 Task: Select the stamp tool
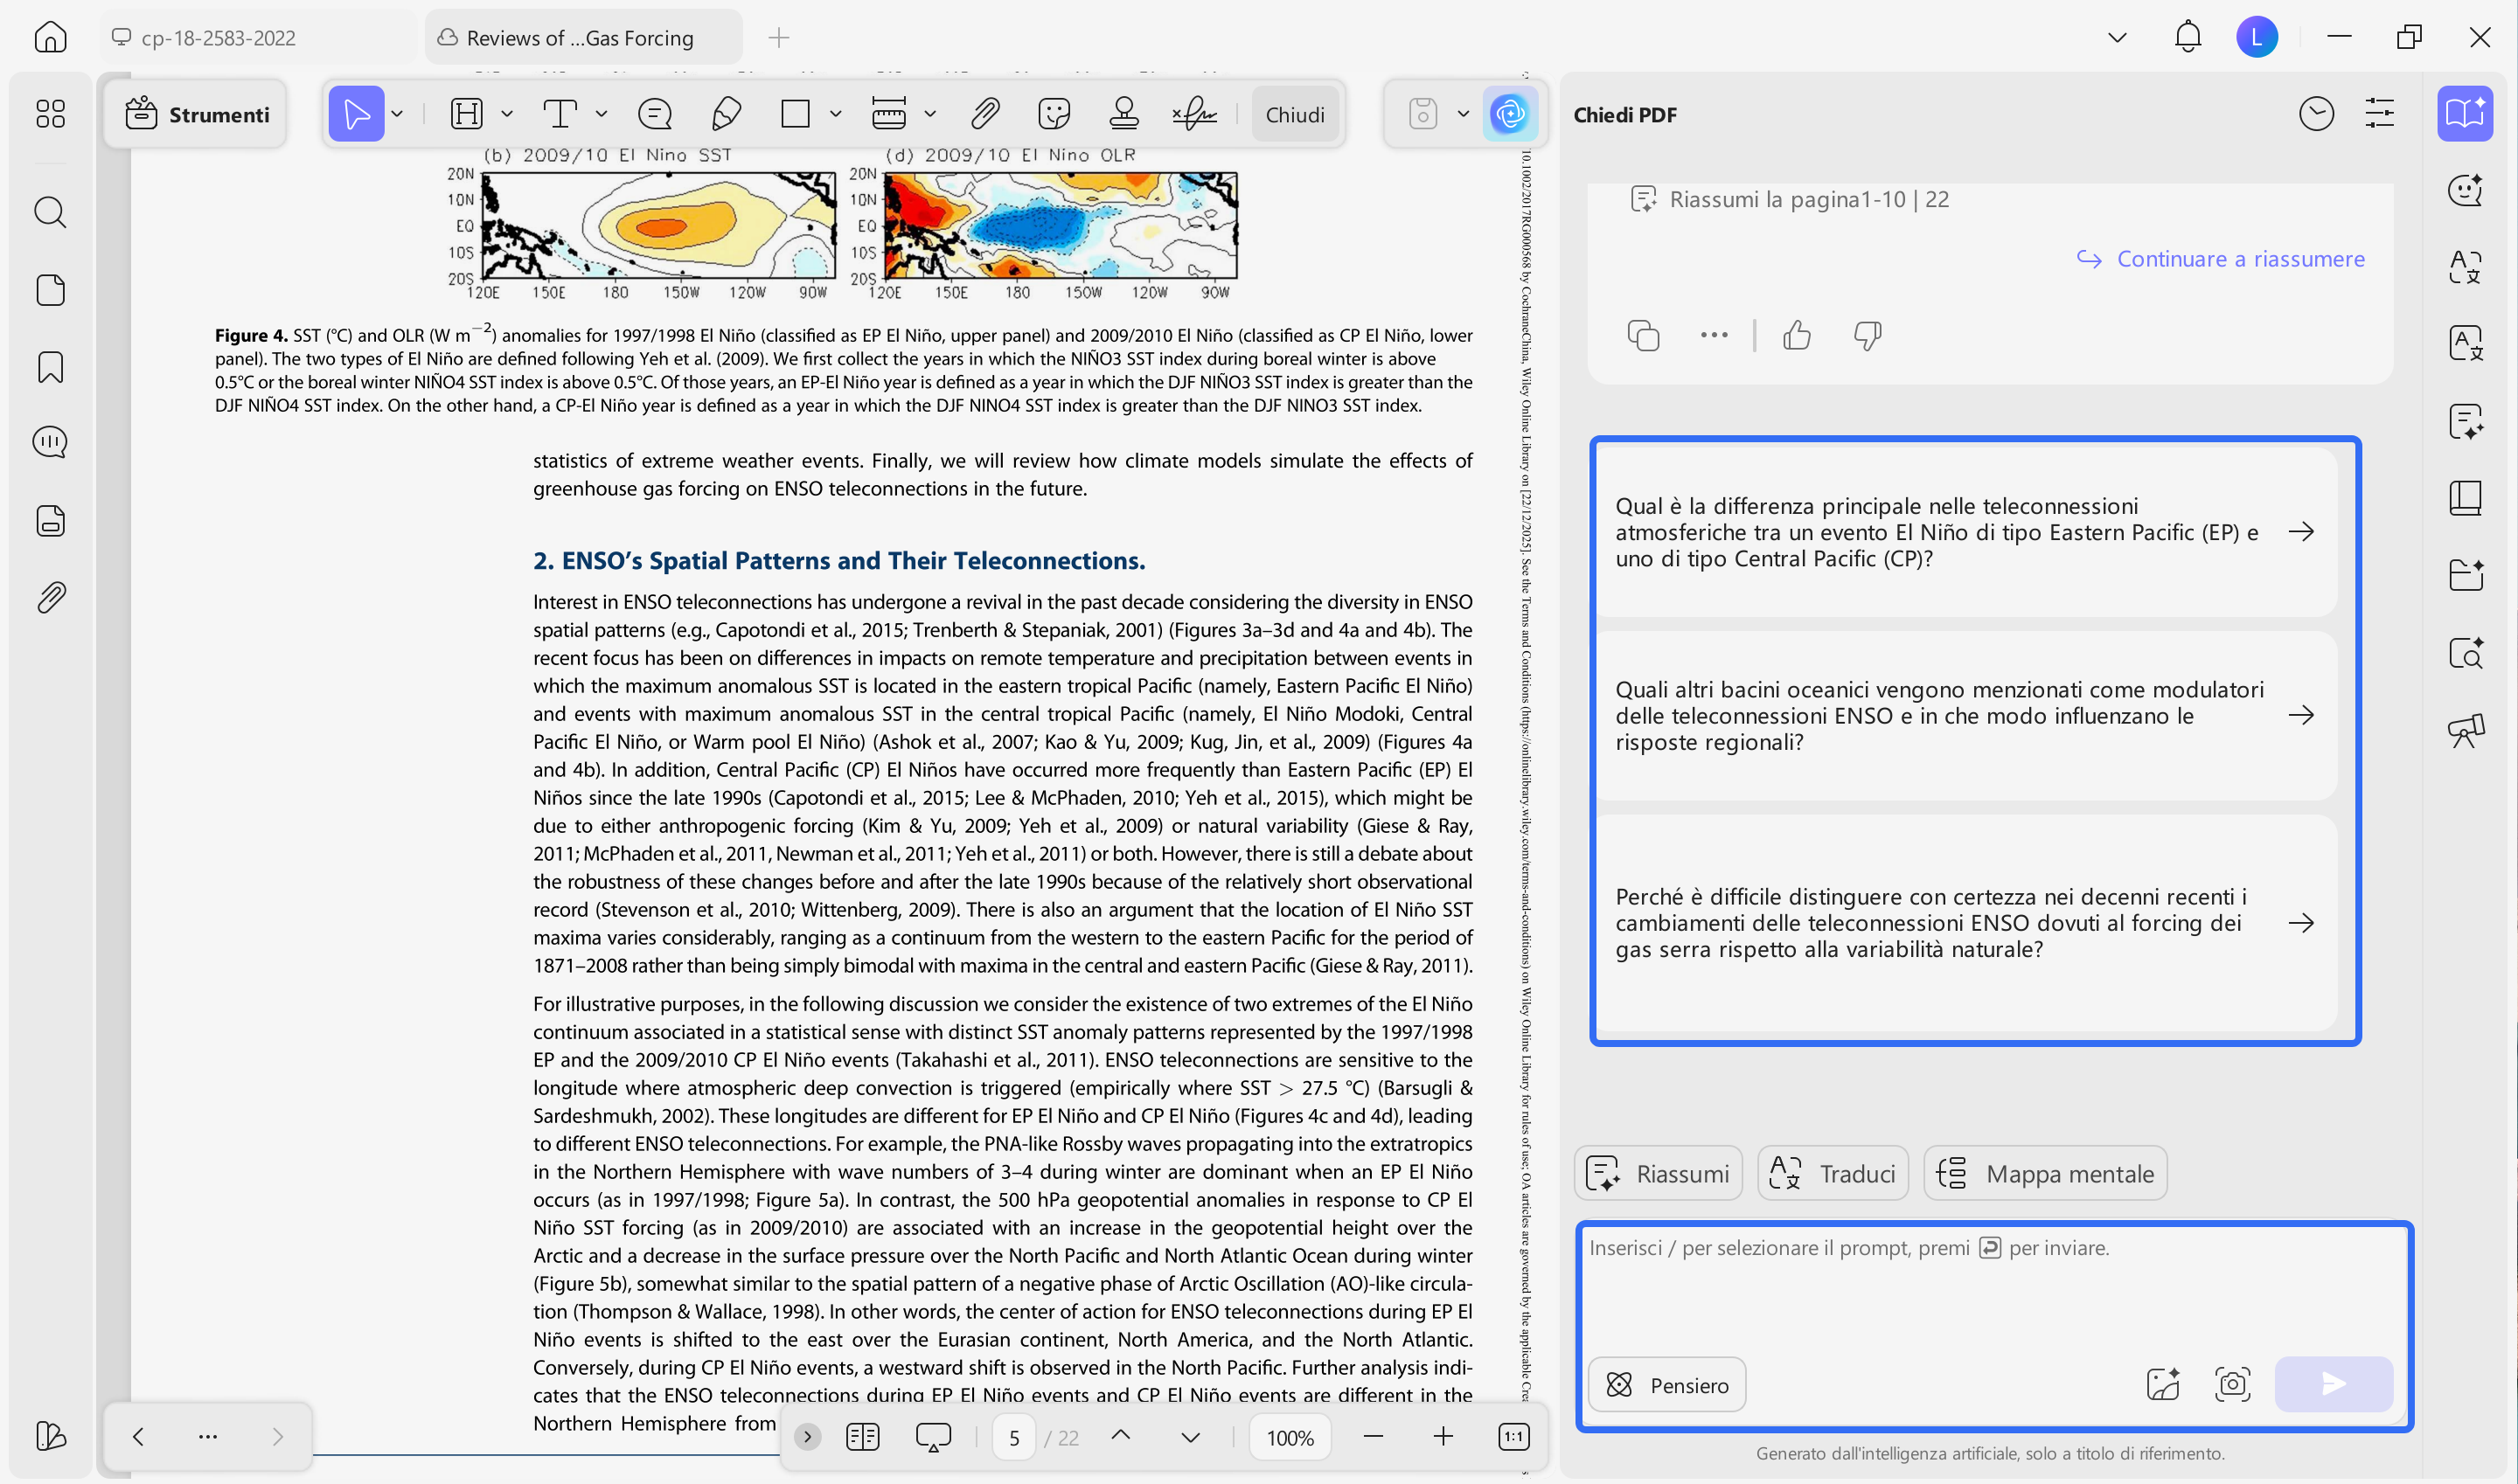[1124, 114]
